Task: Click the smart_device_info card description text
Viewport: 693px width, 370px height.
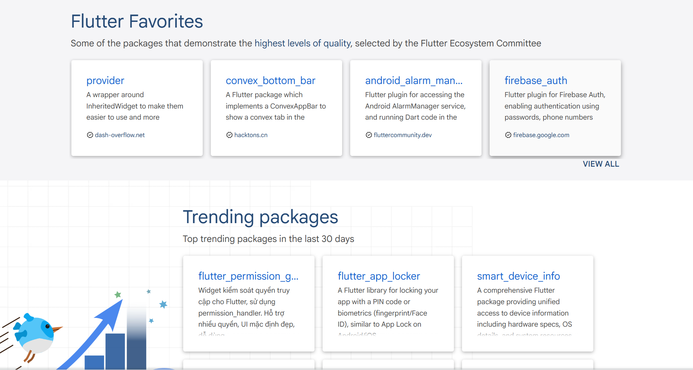Action: click(x=524, y=307)
